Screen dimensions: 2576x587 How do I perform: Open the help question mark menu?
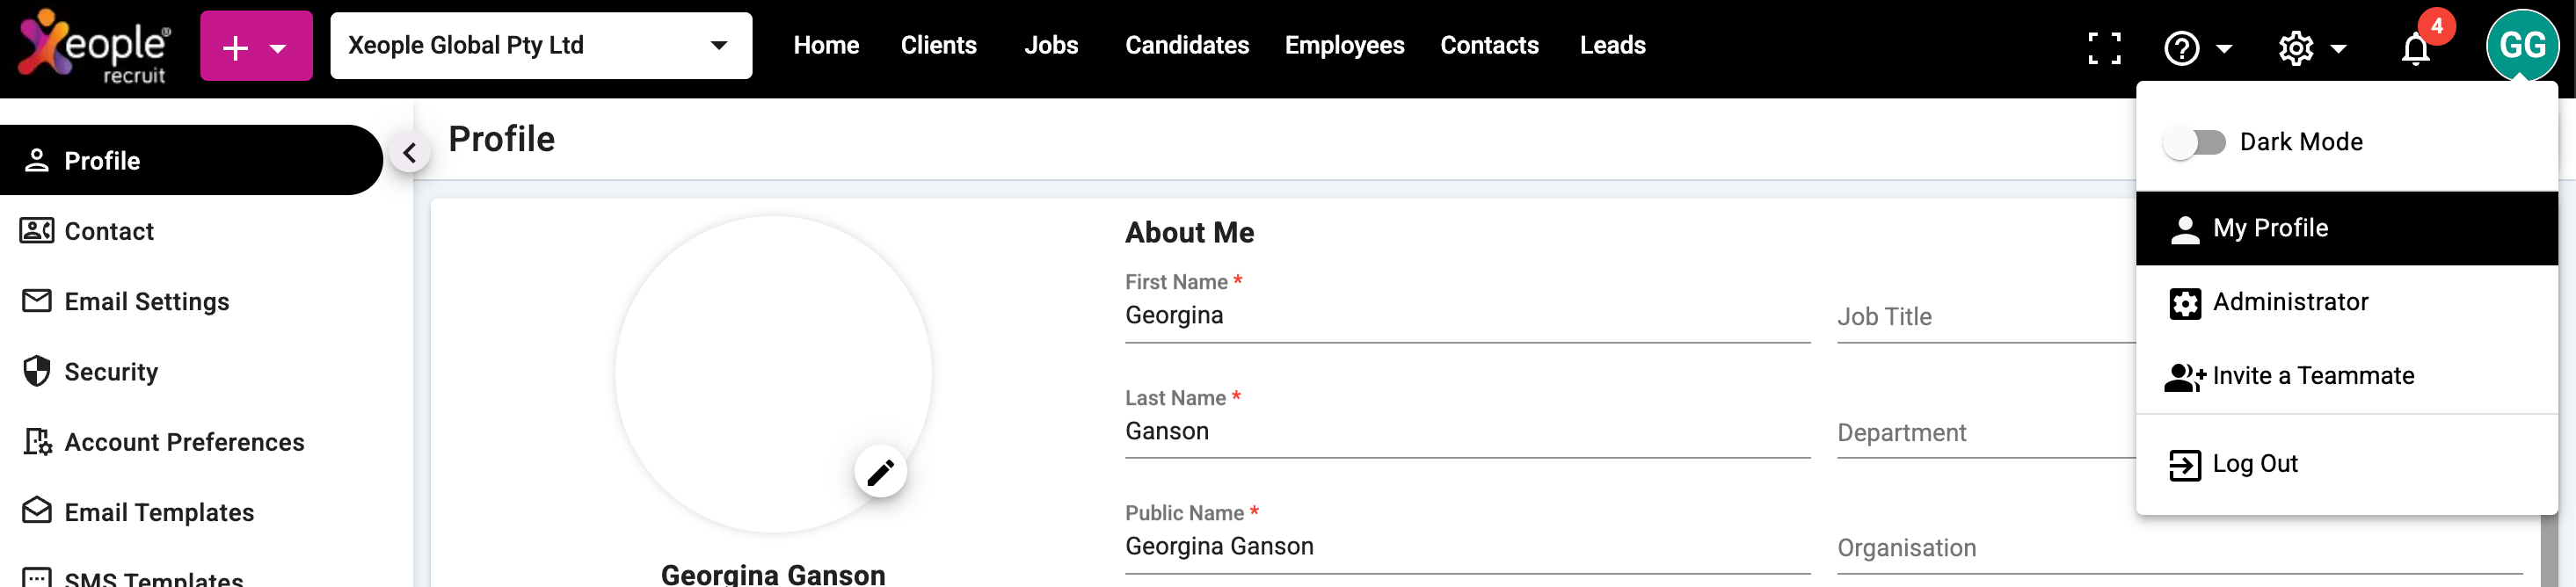[2196, 48]
